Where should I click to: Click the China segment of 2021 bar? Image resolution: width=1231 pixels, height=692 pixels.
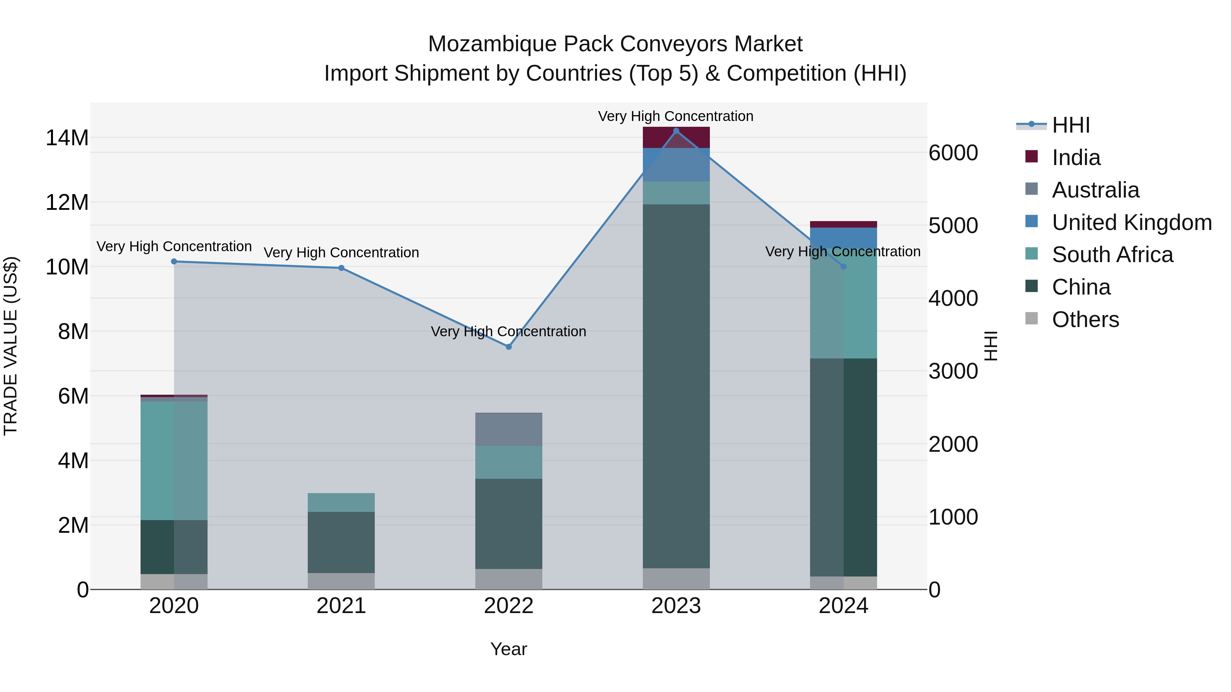pos(341,543)
